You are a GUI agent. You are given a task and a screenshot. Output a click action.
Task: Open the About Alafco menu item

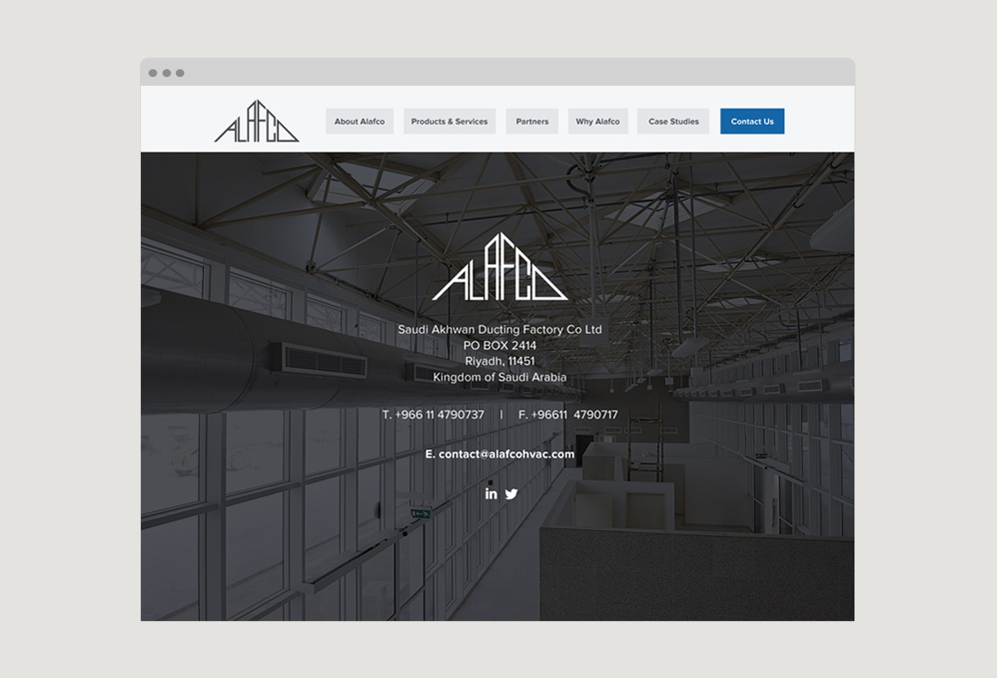(x=359, y=122)
